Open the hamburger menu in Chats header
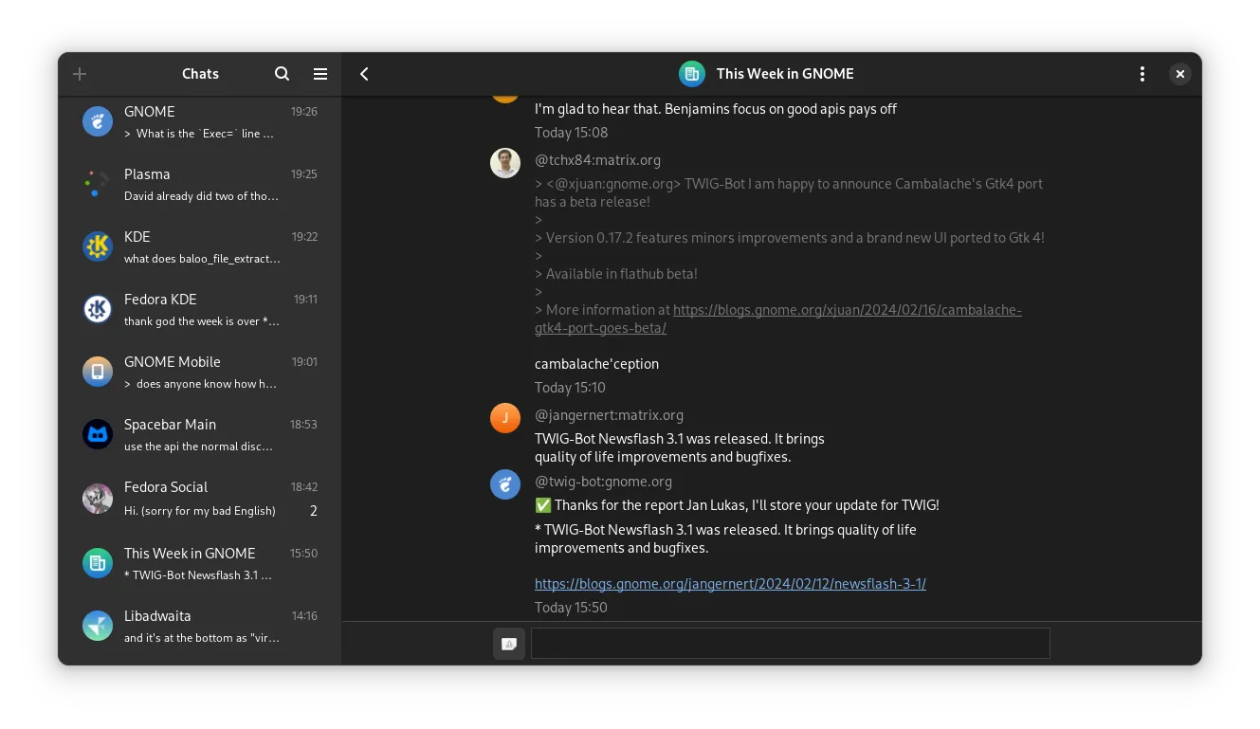The width and height of the screenshot is (1260, 729). [x=320, y=74]
